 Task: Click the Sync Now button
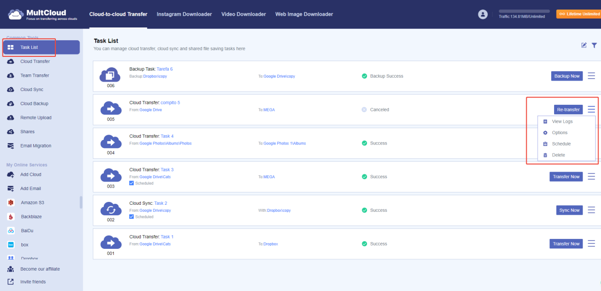pyautogui.click(x=569, y=210)
